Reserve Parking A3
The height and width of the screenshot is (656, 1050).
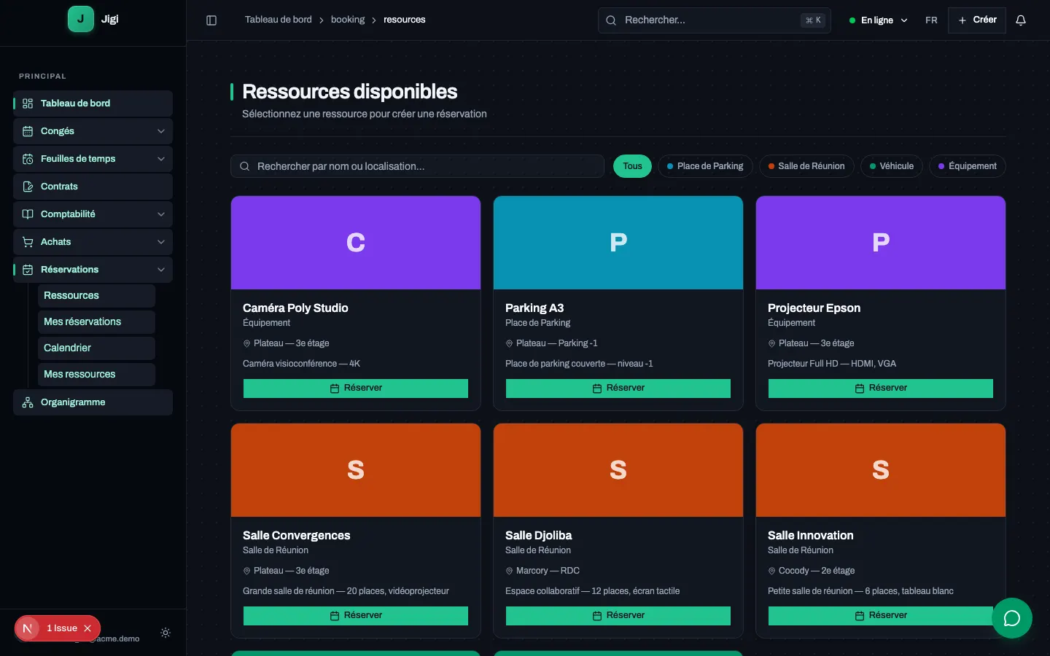618,388
